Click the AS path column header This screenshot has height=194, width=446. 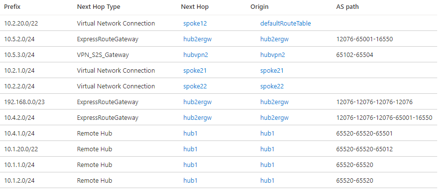pos(347,6)
